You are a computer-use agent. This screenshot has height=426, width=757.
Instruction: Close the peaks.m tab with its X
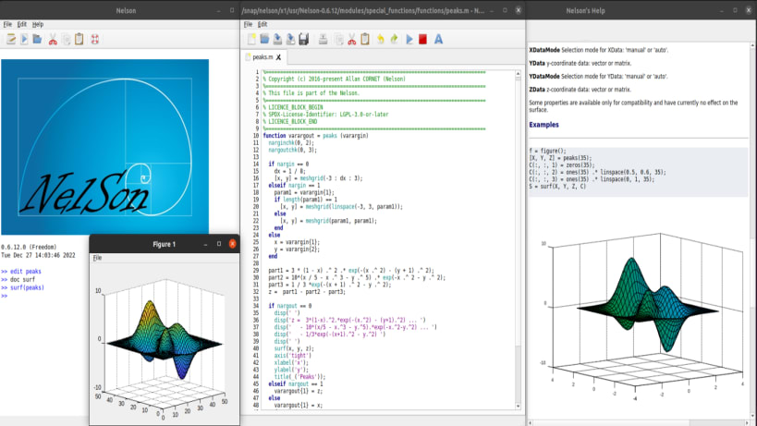point(278,57)
